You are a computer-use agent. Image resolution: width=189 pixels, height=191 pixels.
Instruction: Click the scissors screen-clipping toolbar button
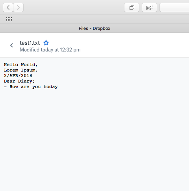pyautogui.click(x=149, y=7)
